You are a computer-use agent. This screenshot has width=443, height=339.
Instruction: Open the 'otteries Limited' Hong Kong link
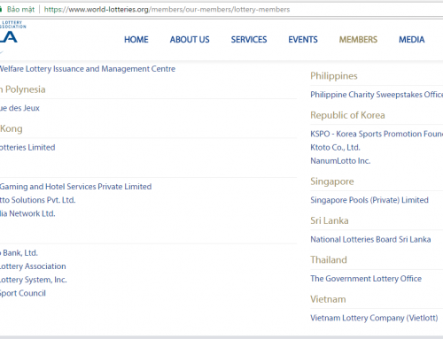(27, 148)
